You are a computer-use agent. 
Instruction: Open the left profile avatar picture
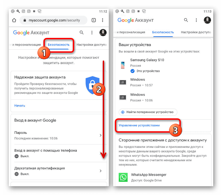tap(103, 33)
